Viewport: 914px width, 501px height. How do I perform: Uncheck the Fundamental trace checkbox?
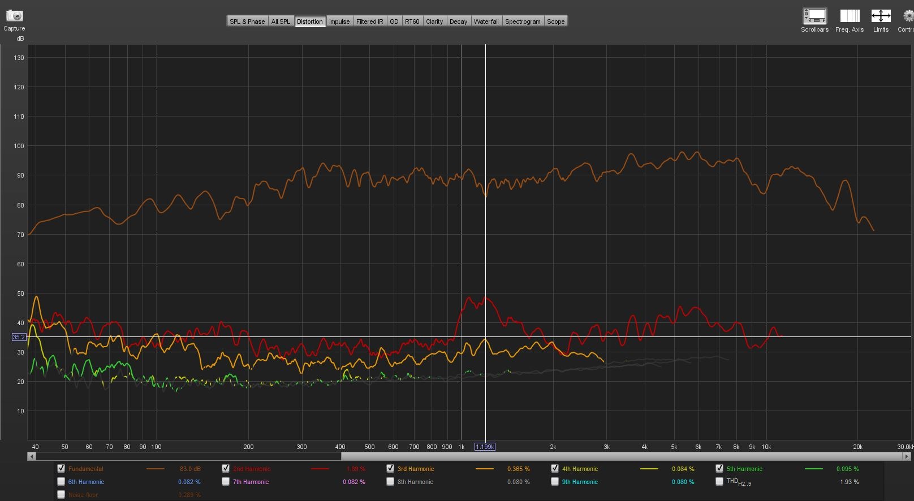tap(61, 468)
